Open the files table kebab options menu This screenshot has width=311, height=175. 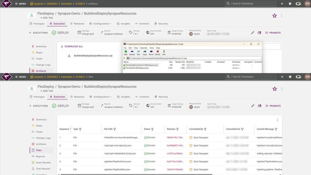tap(278, 120)
